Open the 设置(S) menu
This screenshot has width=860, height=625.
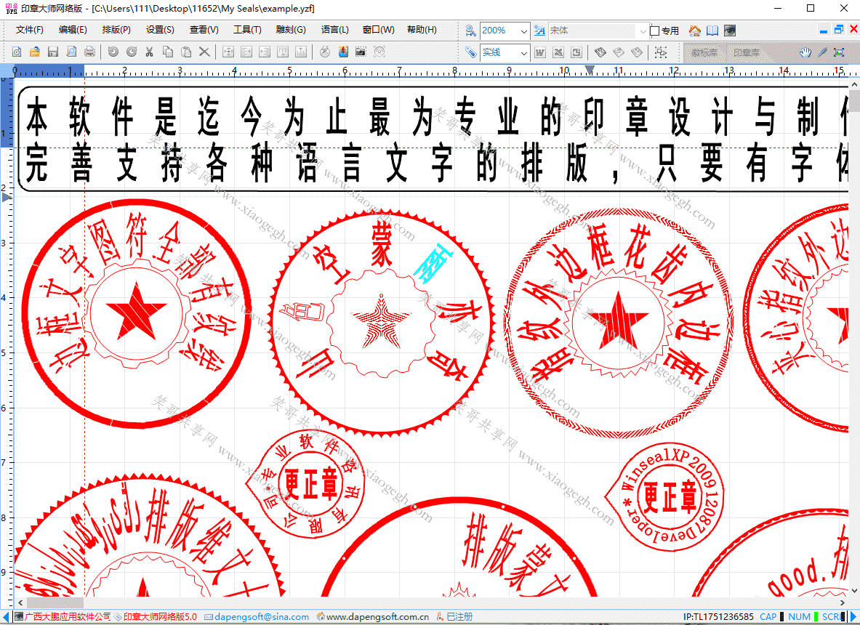[x=160, y=30]
